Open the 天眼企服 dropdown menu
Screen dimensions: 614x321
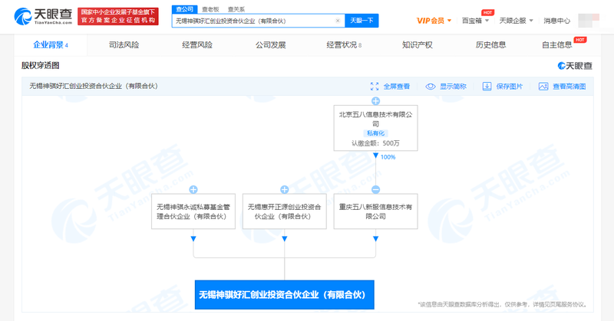(x=516, y=21)
